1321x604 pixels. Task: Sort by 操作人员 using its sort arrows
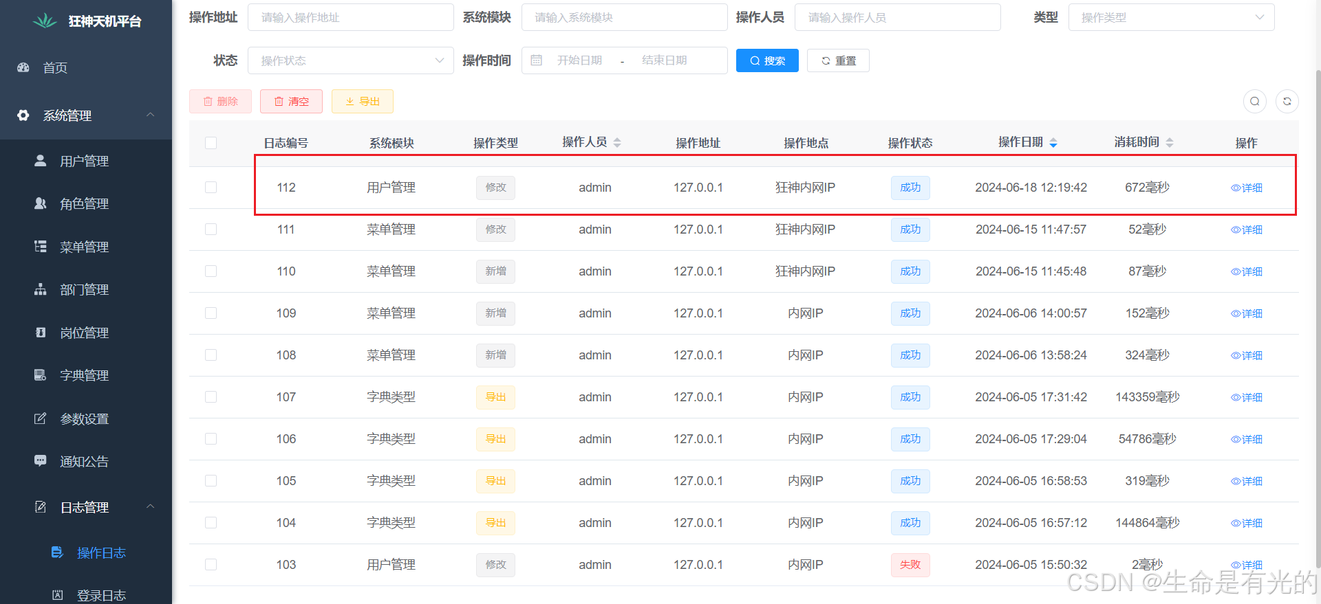tap(617, 142)
